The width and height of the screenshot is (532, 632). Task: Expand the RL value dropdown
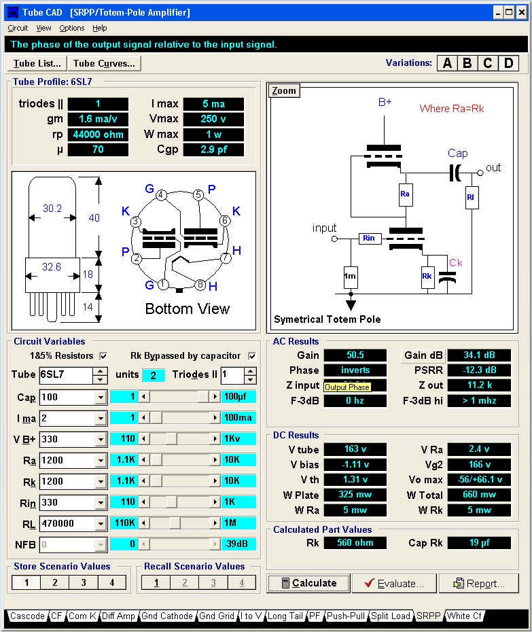point(101,524)
